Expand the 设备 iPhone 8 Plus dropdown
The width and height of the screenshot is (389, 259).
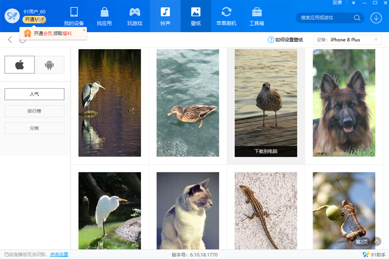348,40
